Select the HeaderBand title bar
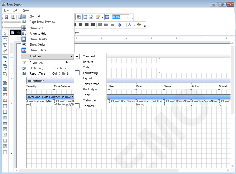Image resolution: width=236 pixels, height=174 pixels. [x=128, y=81]
